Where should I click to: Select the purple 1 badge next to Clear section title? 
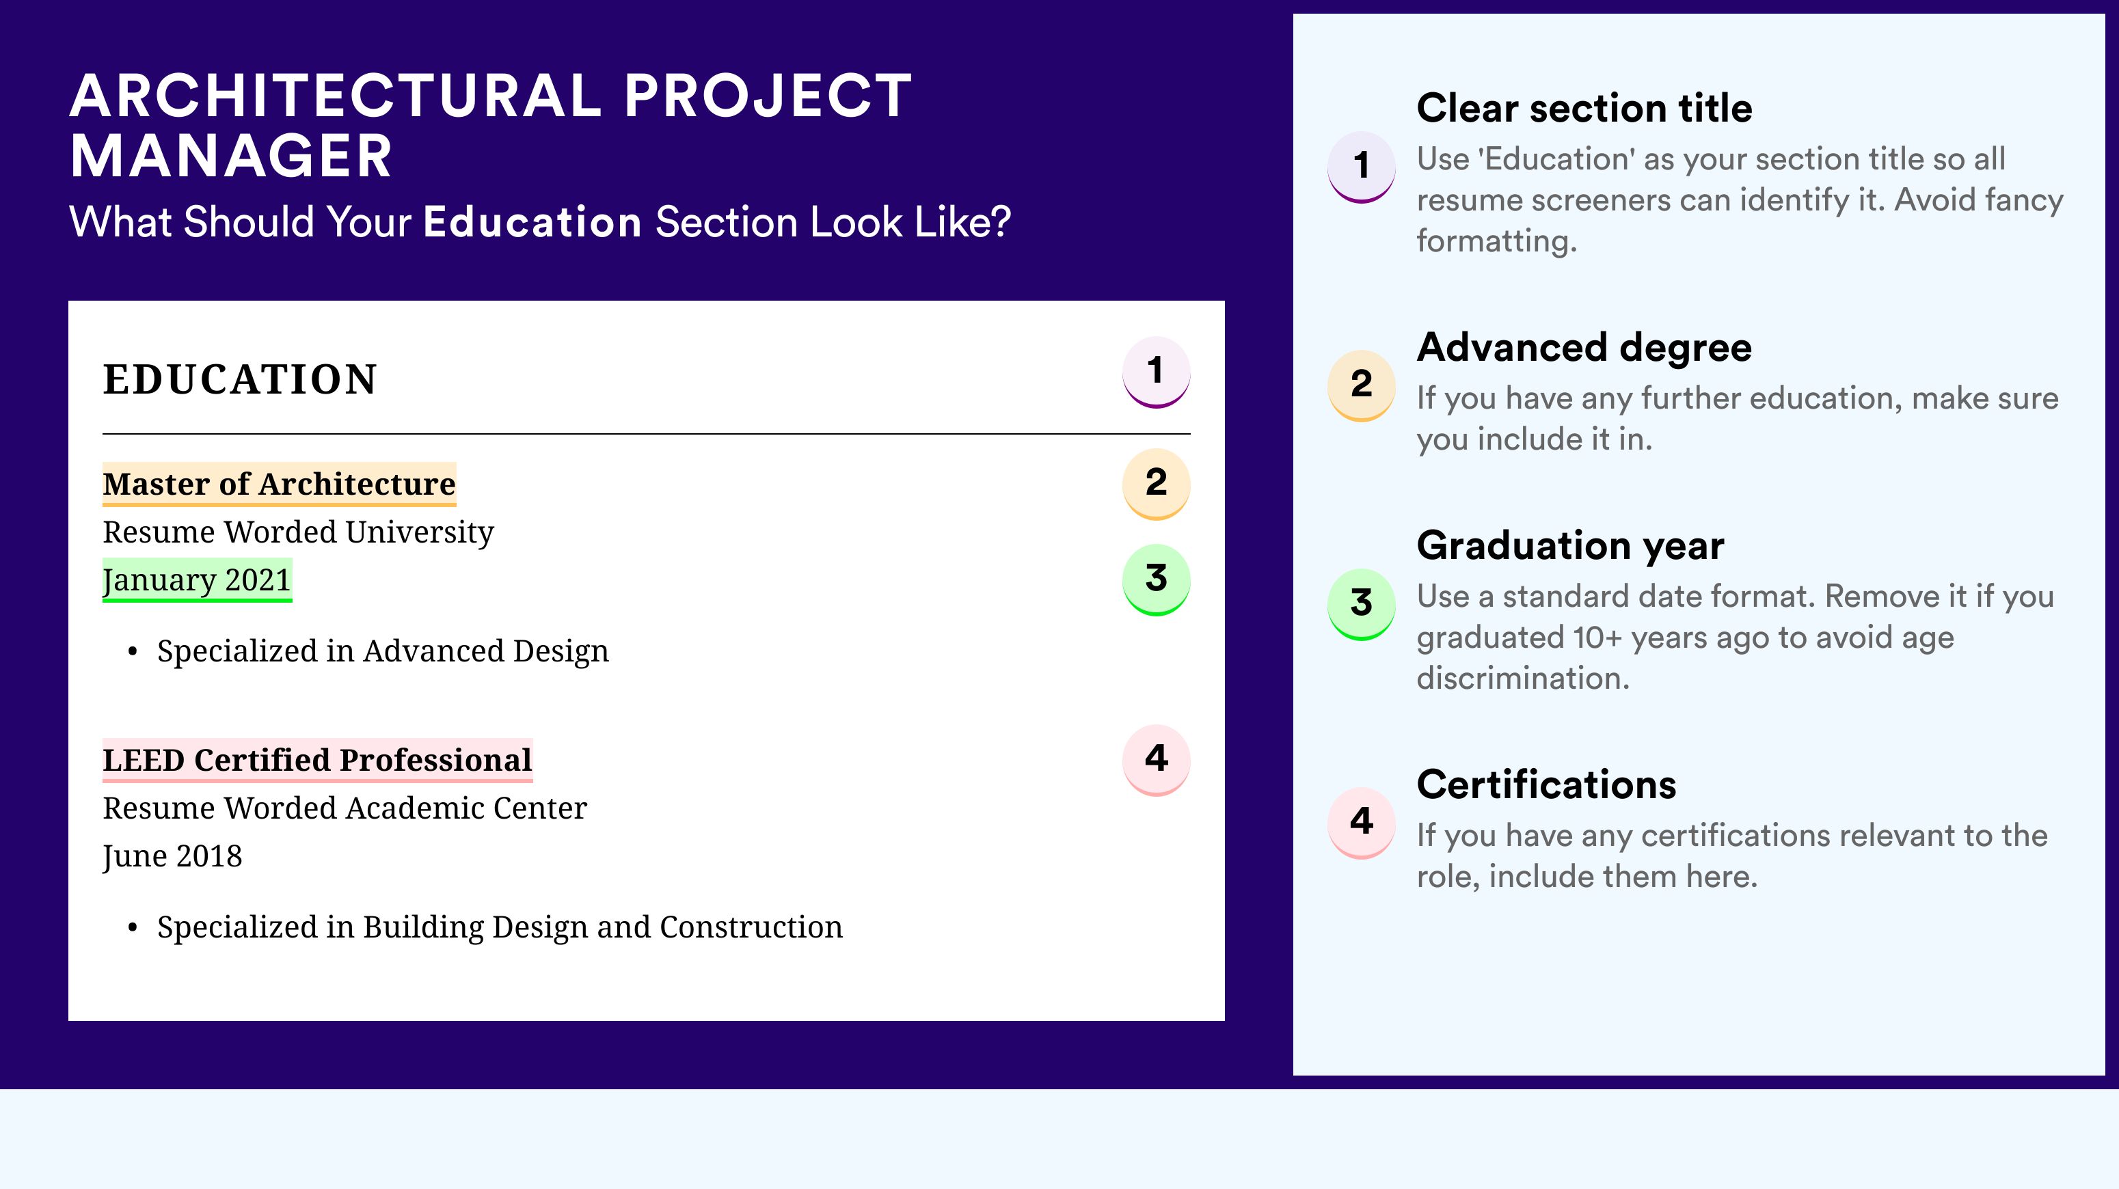click(x=1362, y=166)
